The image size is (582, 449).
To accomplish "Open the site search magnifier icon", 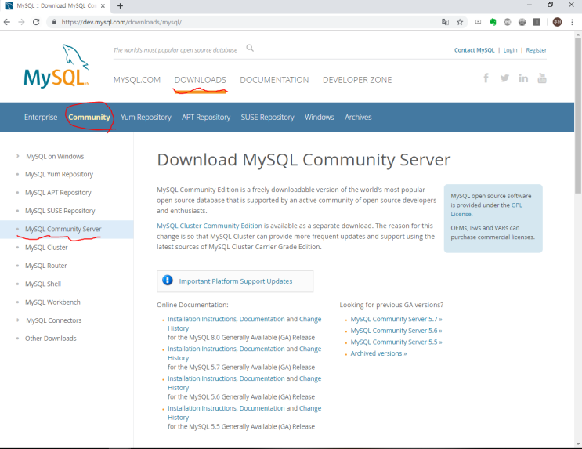I will coord(250,48).
